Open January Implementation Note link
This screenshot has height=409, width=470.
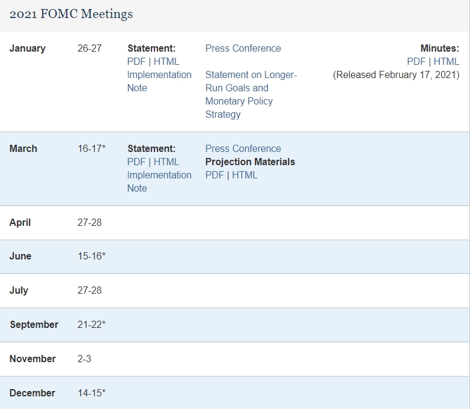coord(159,81)
